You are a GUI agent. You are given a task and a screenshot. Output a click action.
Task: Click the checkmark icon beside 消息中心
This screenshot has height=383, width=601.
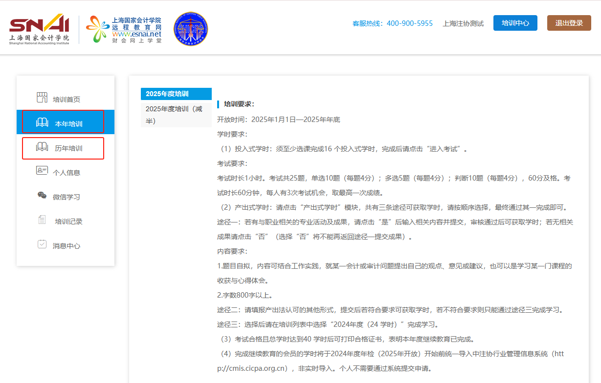[42, 244]
